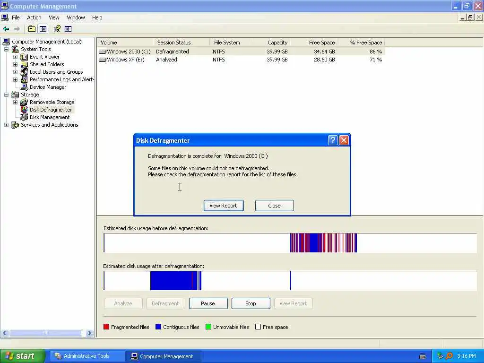484x363 pixels.
Task: Click tree pane horizontal scrollbar thumb
Action: [x=46, y=333]
